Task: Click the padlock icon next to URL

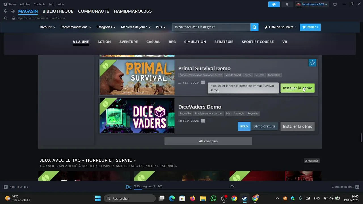Action: 13,18
